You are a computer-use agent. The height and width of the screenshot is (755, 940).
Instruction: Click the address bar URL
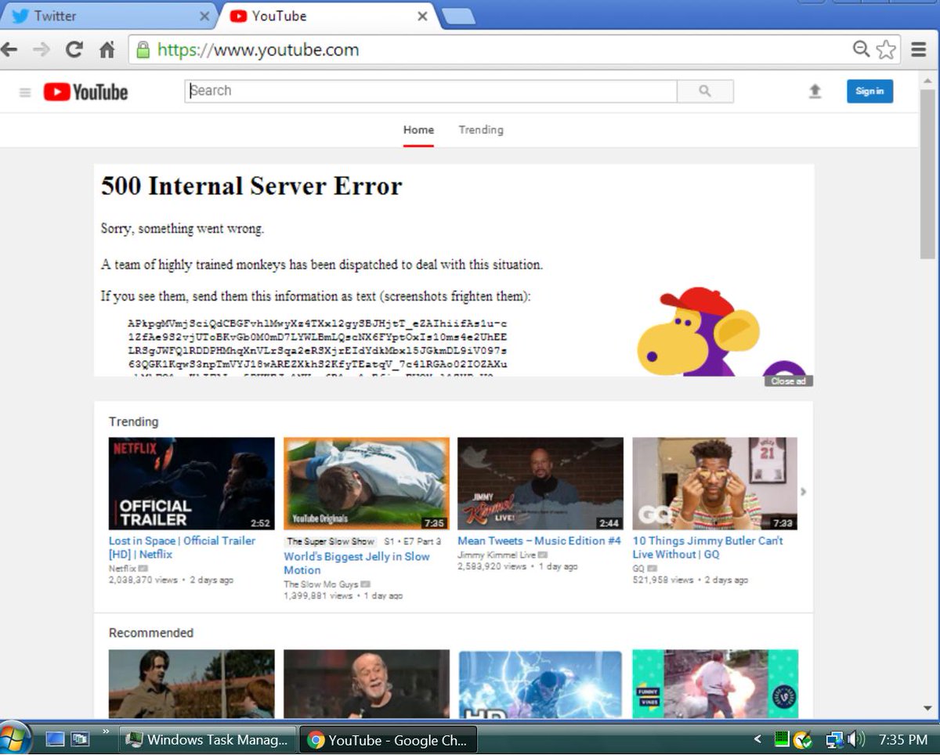pos(258,50)
